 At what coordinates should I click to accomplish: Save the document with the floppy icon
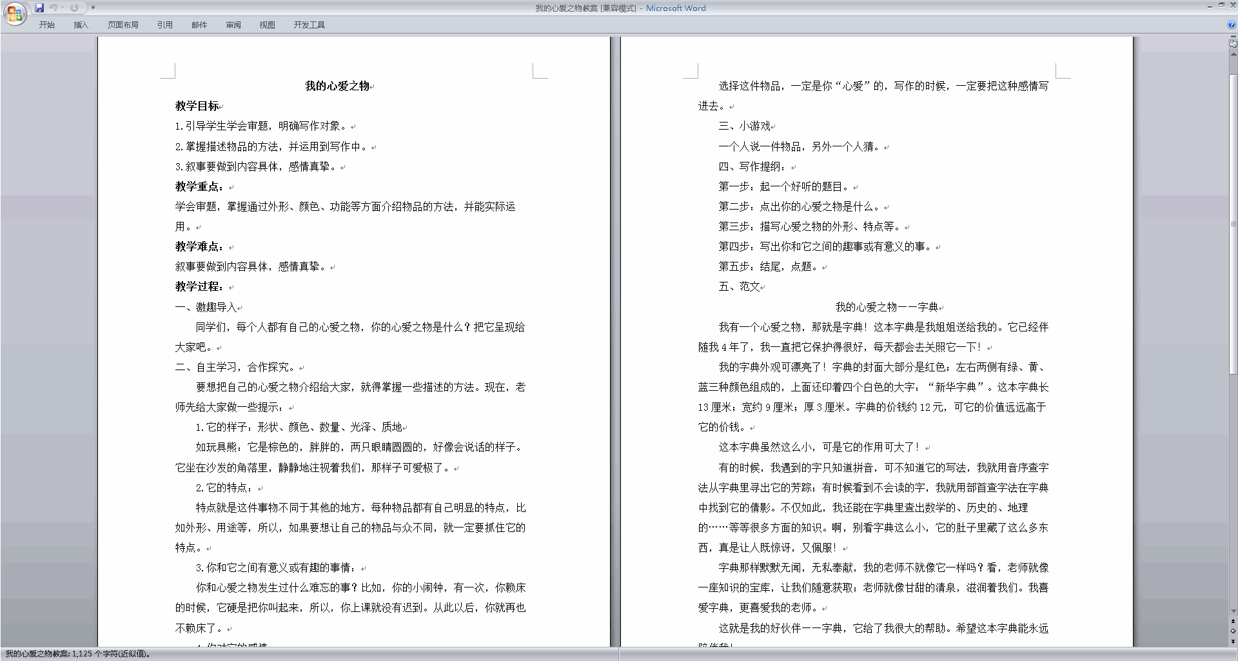39,8
